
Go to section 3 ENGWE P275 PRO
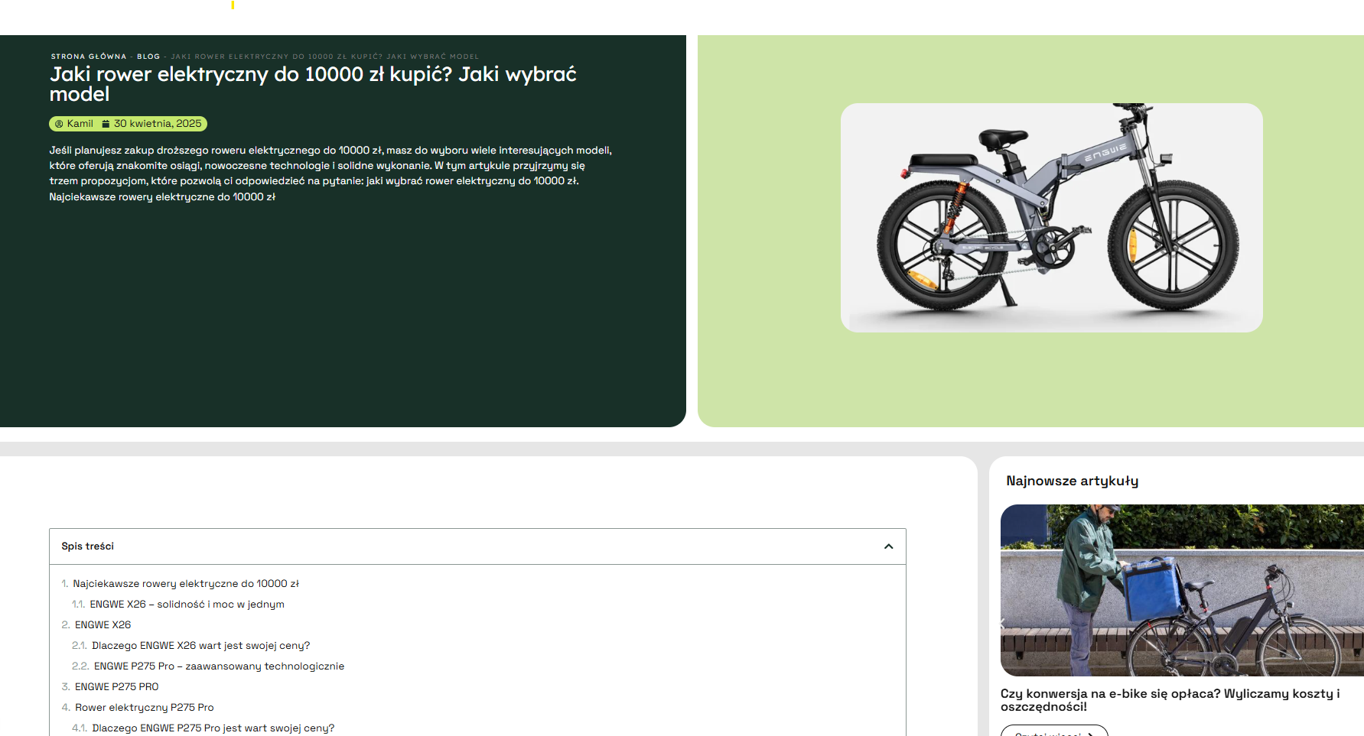(116, 687)
